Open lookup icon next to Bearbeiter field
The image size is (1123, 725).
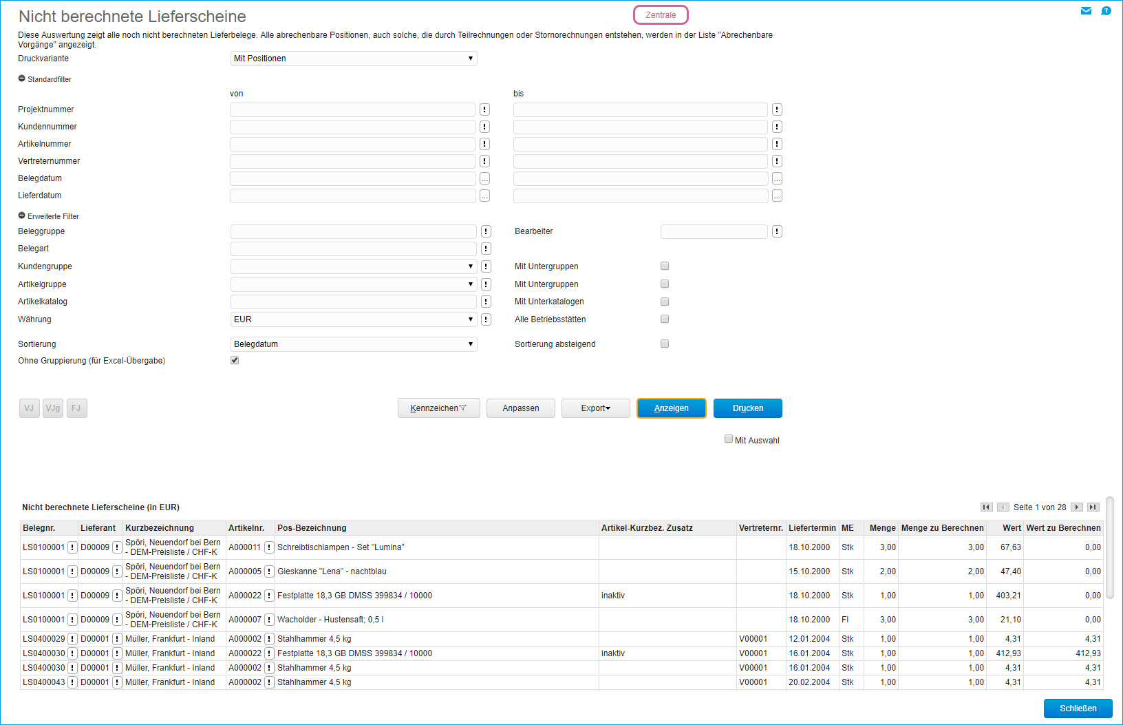pos(777,231)
